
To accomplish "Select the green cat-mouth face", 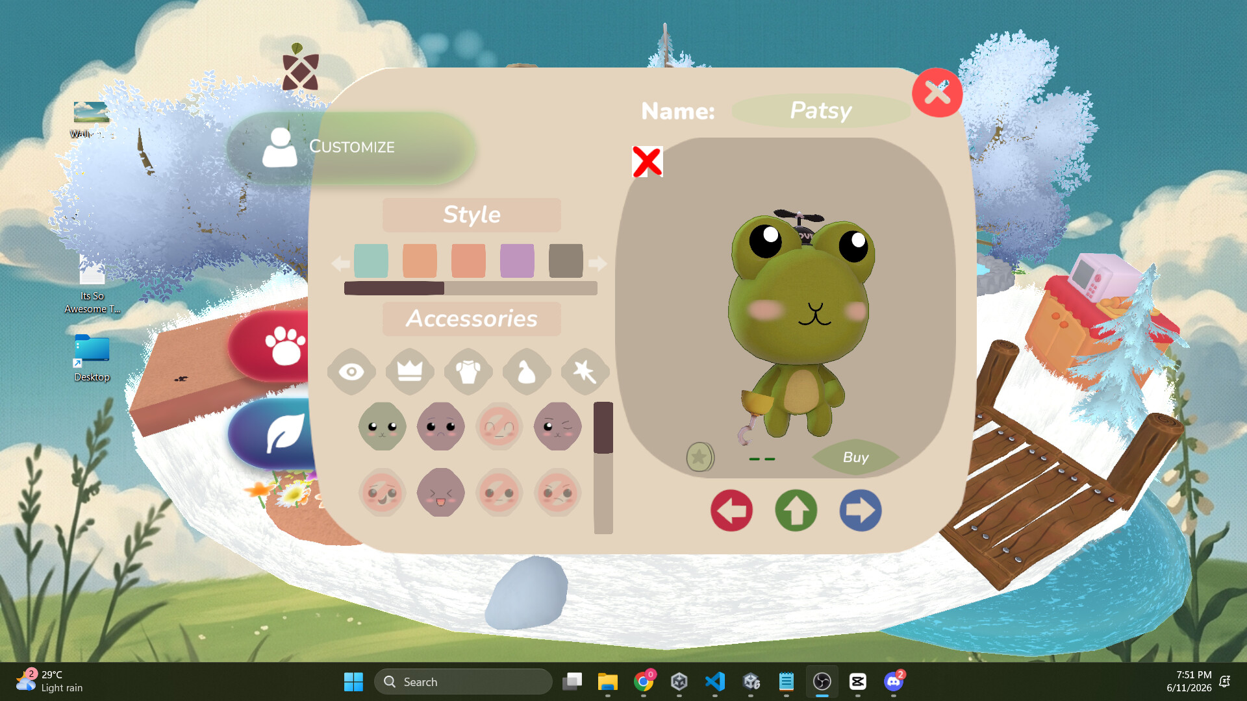I will (x=383, y=426).
